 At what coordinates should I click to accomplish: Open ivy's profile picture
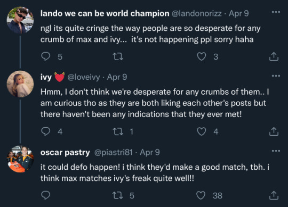(x=20, y=84)
